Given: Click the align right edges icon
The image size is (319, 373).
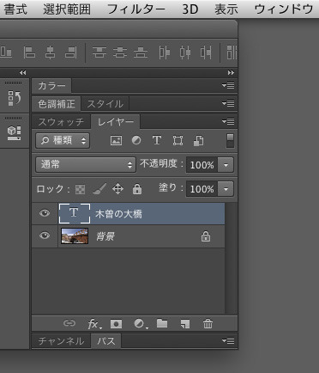Looking at the screenshot, I should pos(70,52).
